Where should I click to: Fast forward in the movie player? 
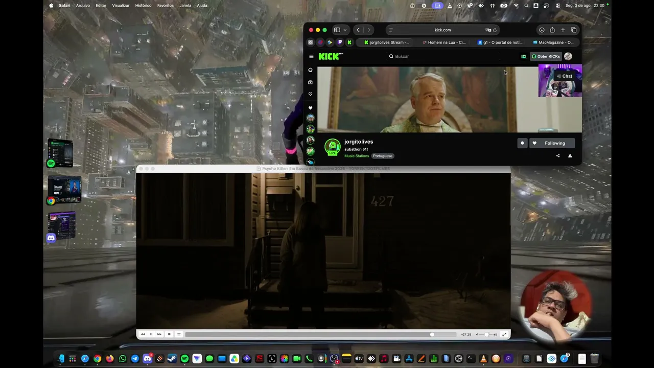[x=159, y=334]
